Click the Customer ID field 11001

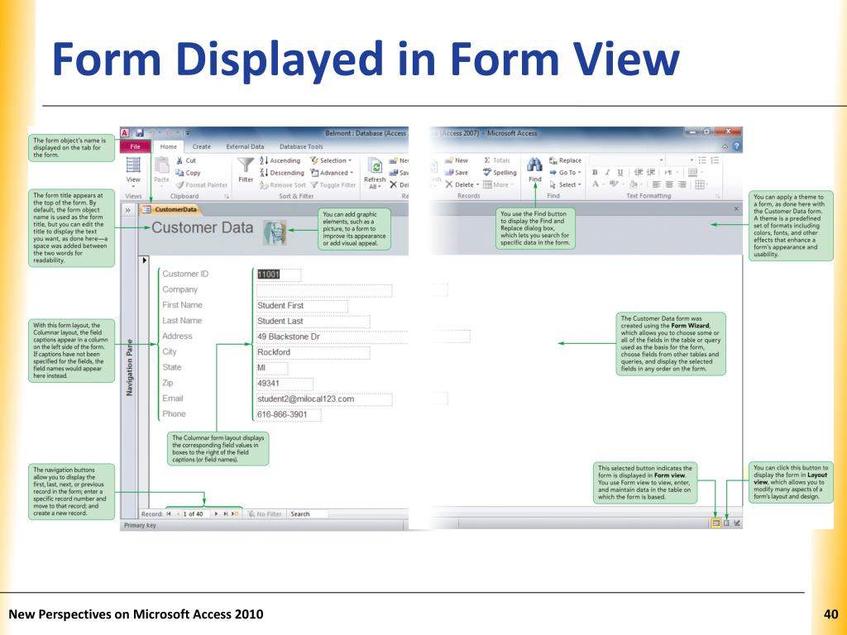[x=278, y=275]
